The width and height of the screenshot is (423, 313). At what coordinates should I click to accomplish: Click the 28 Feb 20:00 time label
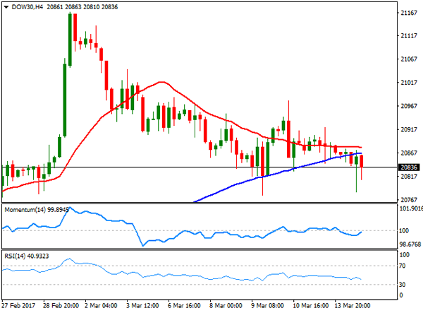coord(61,306)
